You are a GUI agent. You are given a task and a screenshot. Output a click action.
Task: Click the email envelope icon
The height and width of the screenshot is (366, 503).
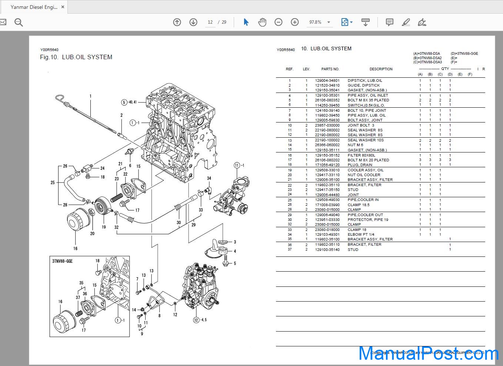[2, 23]
